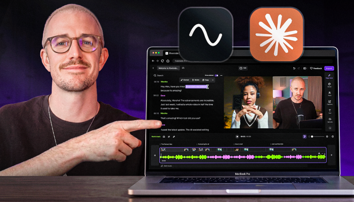Click the browser home icon
Viewport: 354px width, 202px height.
point(168,61)
